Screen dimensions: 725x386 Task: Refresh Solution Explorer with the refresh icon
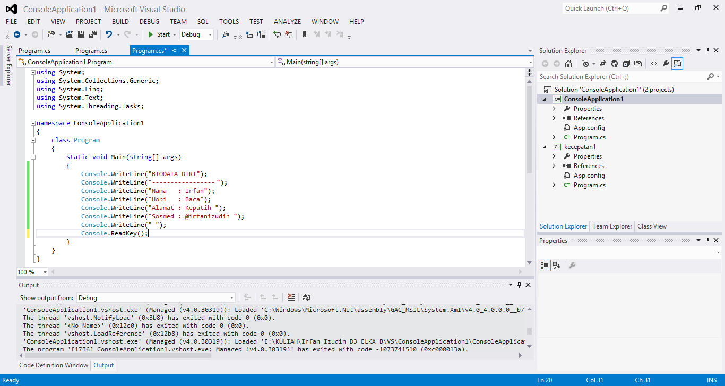click(615, 64)
